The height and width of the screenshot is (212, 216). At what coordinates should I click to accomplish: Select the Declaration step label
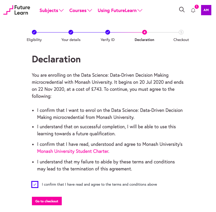[144, 40]
